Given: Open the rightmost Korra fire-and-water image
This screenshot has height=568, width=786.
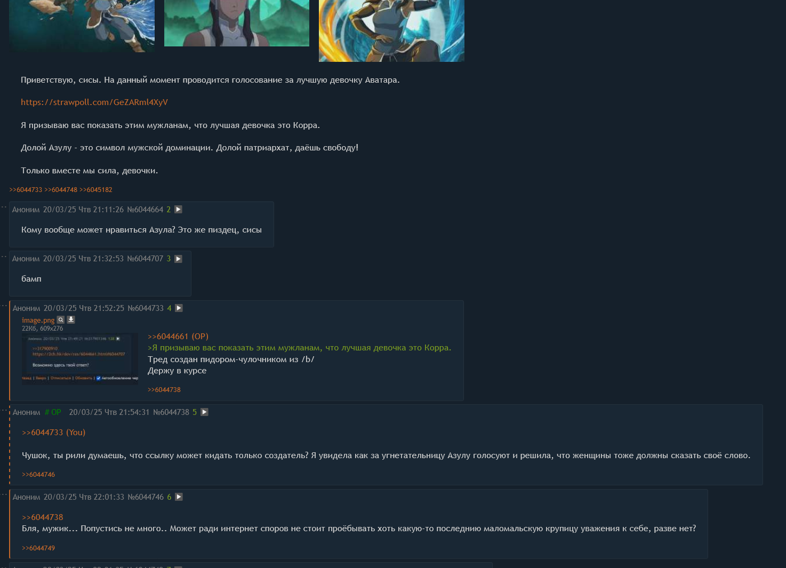Looking at the screenshot, I should pyautogui.click(x=391, y=30).
